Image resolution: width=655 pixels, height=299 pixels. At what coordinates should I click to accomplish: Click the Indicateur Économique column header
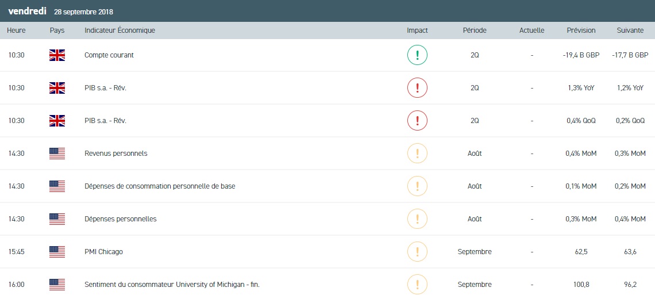click(120, 30)
